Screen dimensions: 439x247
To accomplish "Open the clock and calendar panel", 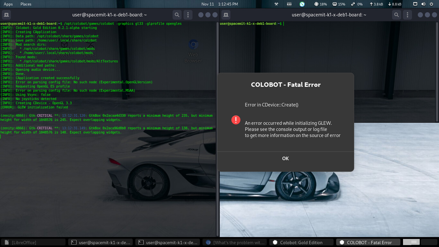I will coord(219,4).
